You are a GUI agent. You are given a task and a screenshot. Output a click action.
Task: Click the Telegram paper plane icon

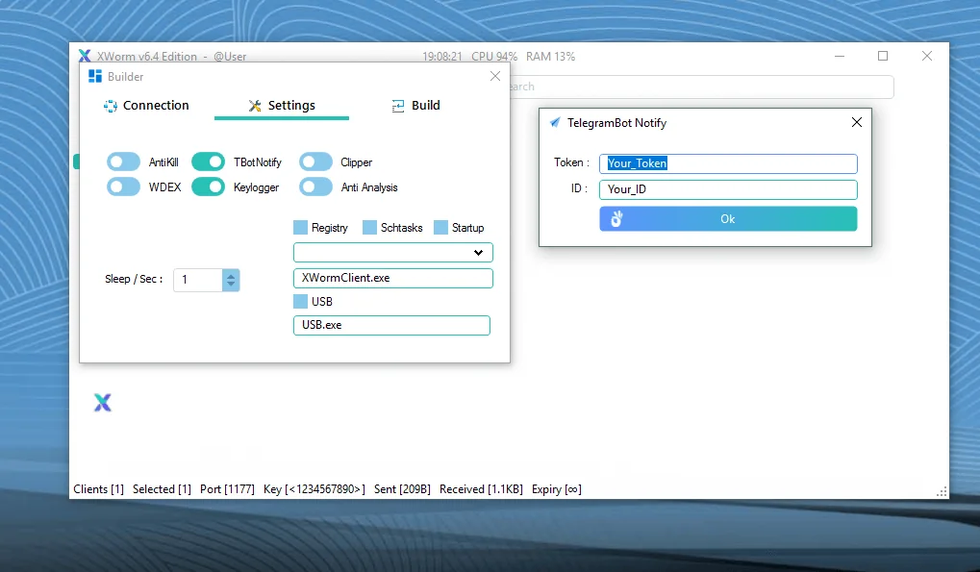tap(555, 123)
